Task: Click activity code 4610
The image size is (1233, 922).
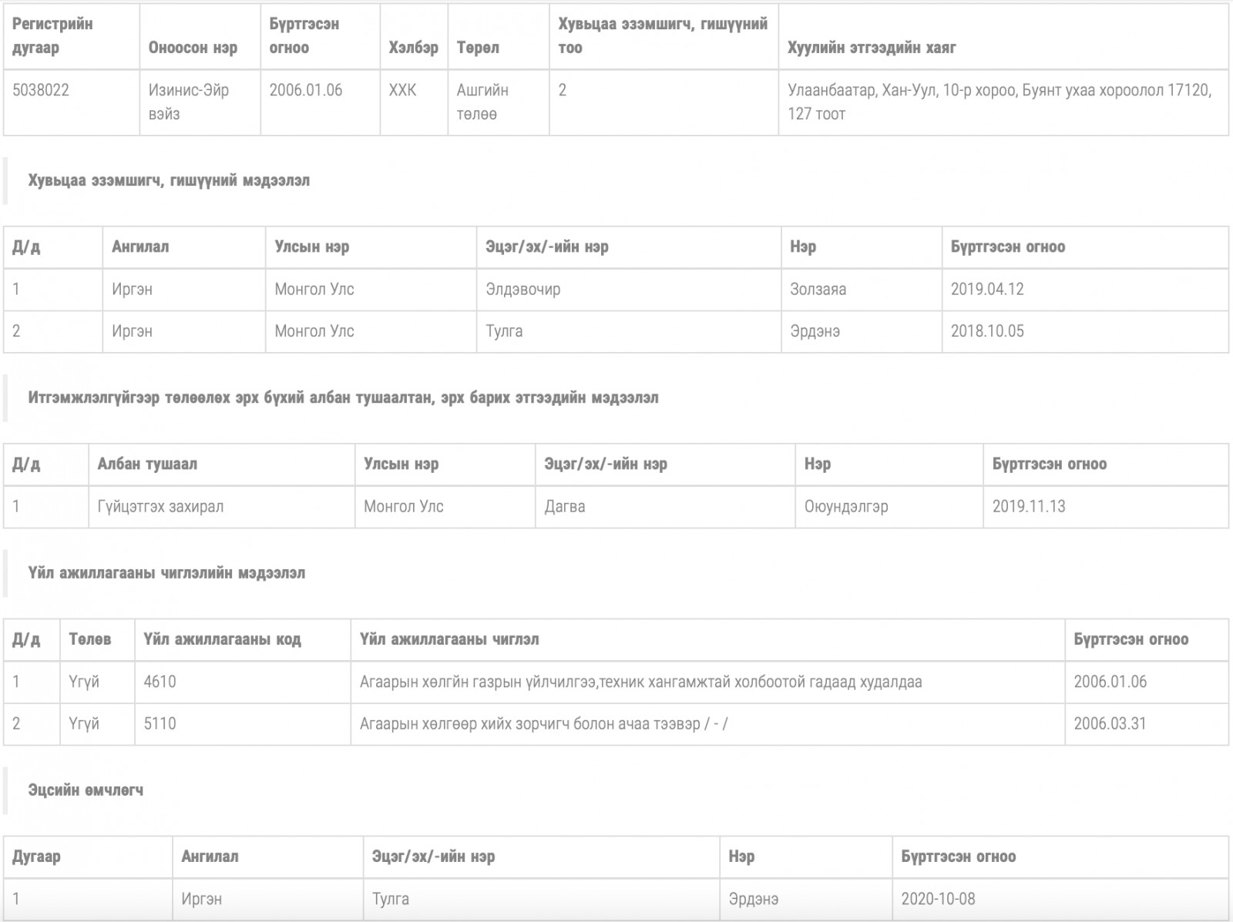Action: tap(160, 682)
